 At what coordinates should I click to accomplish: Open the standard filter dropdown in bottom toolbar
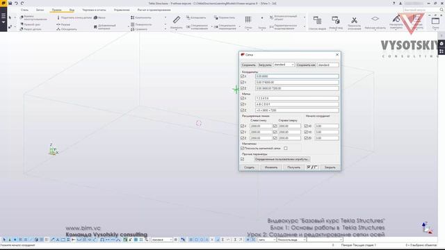coord(162,240)
